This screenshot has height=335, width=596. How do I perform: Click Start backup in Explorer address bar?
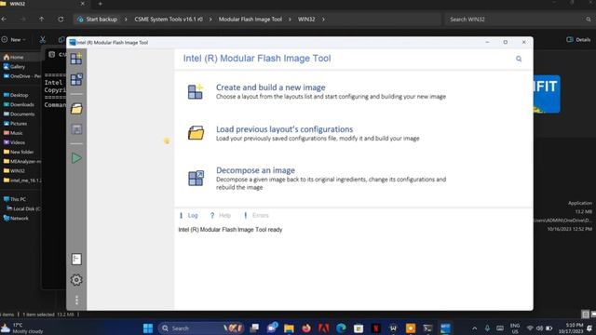tap(102, 19)
